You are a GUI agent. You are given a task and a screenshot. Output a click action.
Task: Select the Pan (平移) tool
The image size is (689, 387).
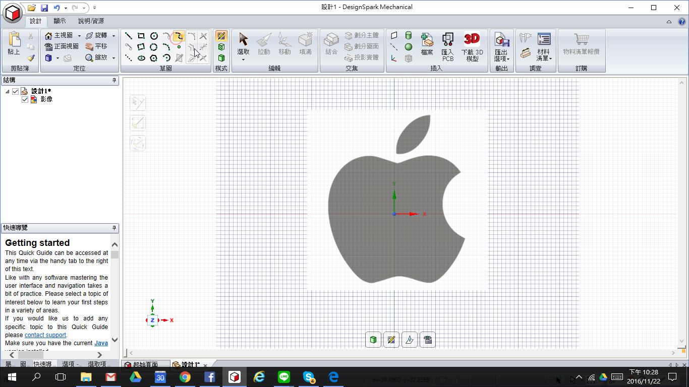pyautogui.click(x=96, y=46)
